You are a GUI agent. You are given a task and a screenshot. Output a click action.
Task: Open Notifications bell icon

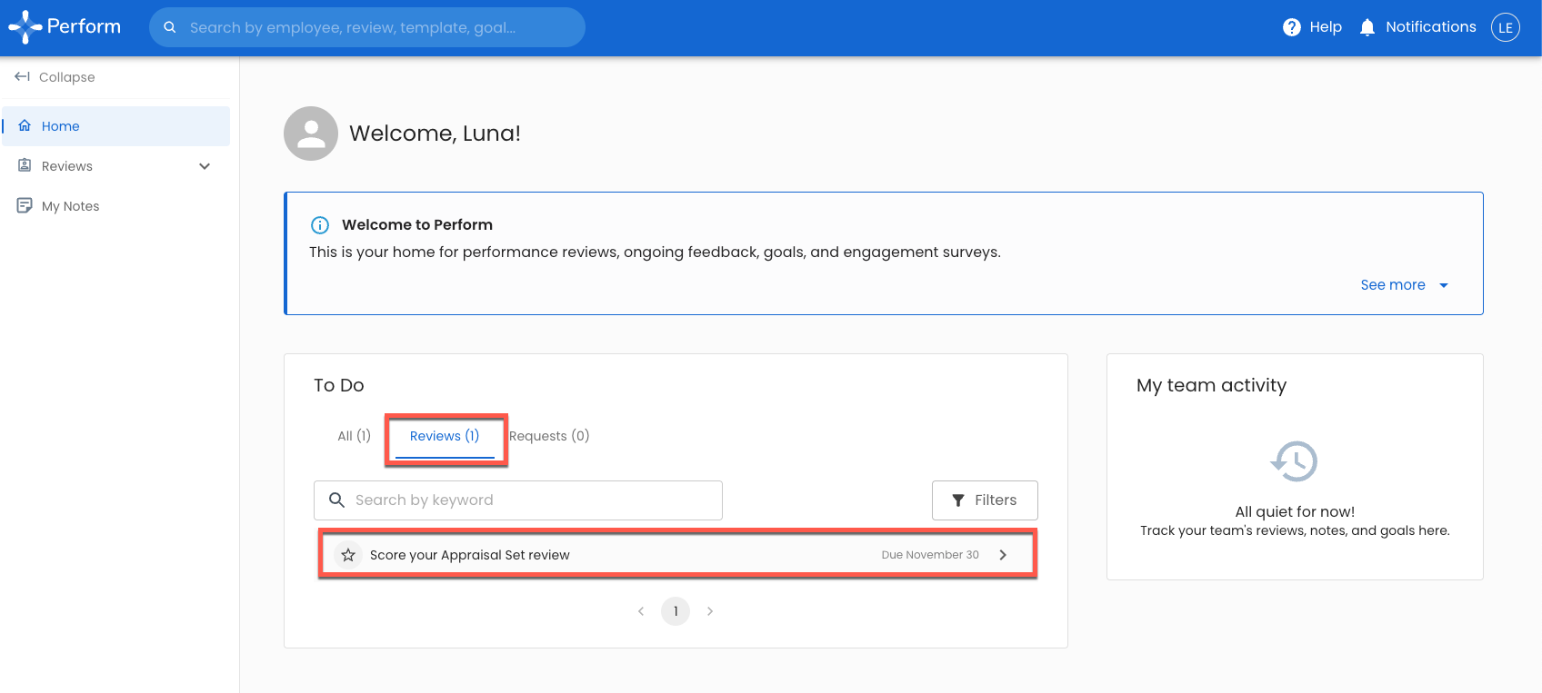tap(1367, 27)
